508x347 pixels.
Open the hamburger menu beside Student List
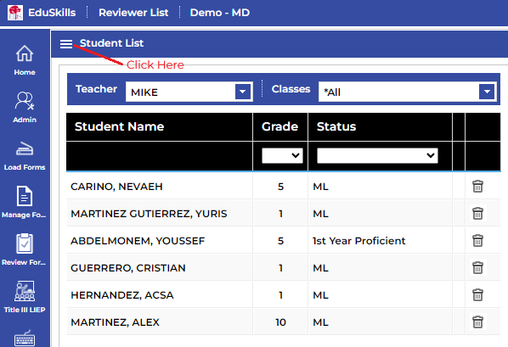66,44
